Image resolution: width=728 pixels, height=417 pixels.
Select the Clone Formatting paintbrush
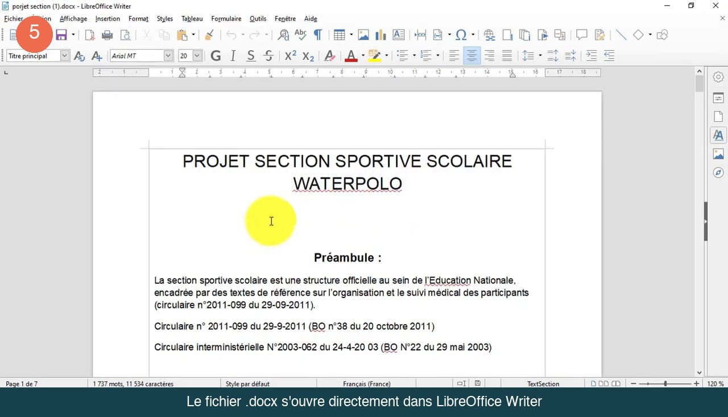(209, 35)
